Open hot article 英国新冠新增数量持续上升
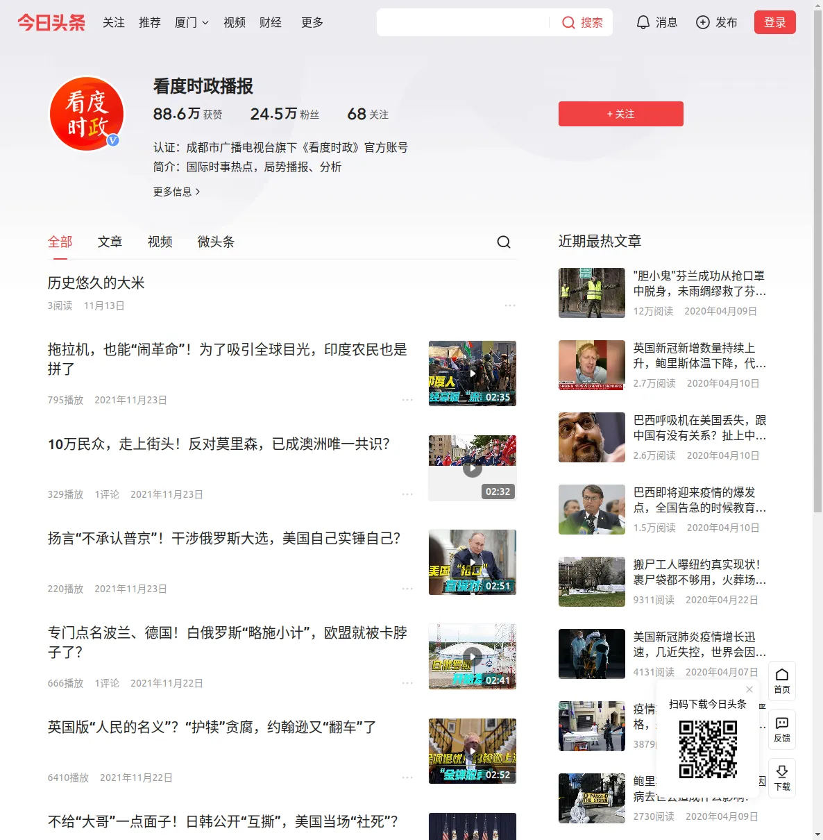The width and height of the screenshot is (823, 840). 700,355
